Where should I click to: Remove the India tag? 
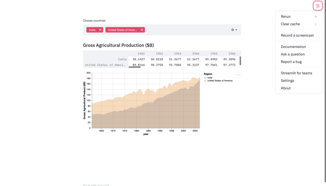pos(100,30)
